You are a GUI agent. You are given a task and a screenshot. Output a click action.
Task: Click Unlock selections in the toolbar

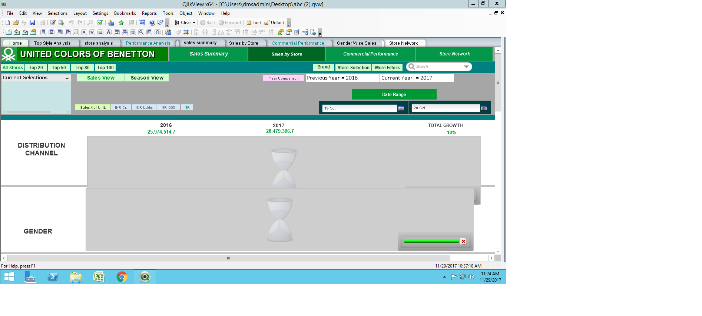click(275, 23)
